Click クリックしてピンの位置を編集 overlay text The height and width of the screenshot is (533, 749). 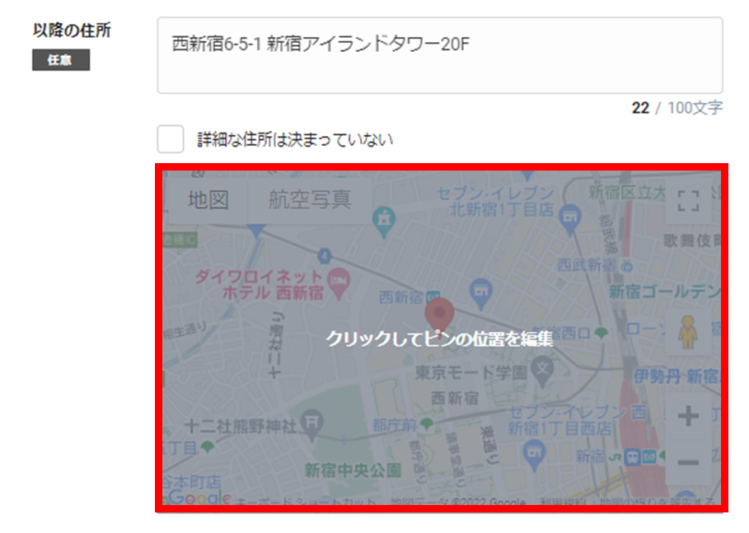click(439, 339)
